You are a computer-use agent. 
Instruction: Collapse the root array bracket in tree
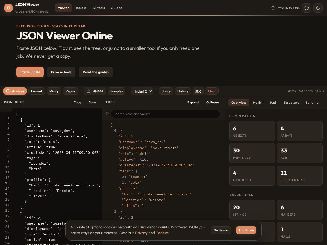(x=111, y=125)
